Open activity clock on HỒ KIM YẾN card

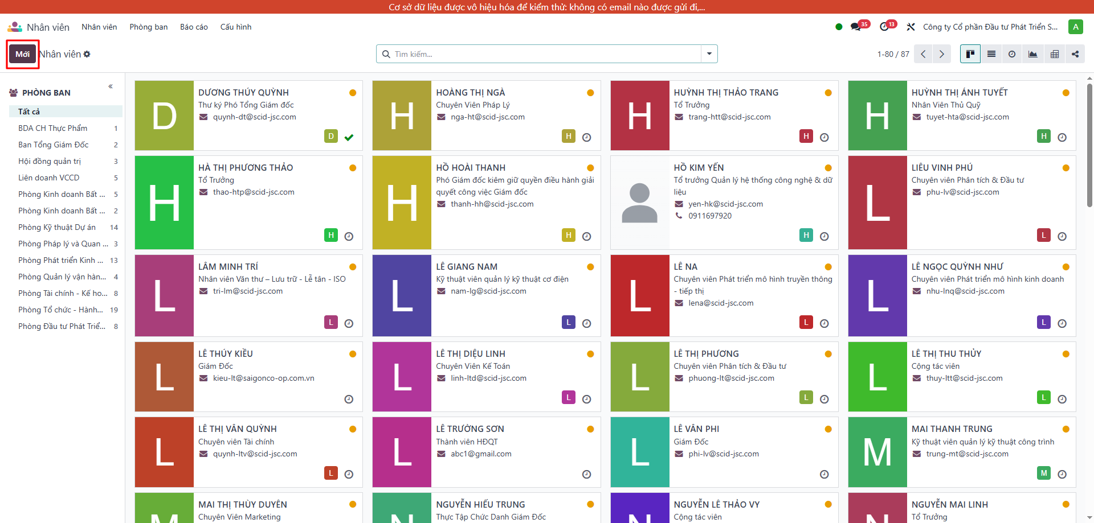tap(824, 236)
